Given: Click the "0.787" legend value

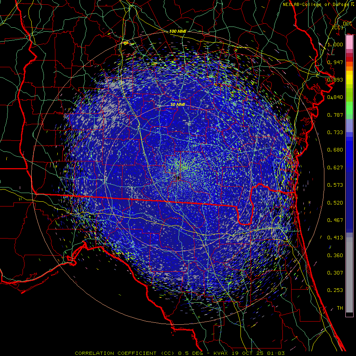Looking at the screenshot, I should [x=335, y=115].
